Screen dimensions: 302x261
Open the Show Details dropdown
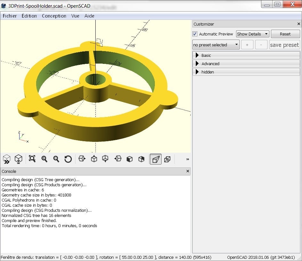252,34
